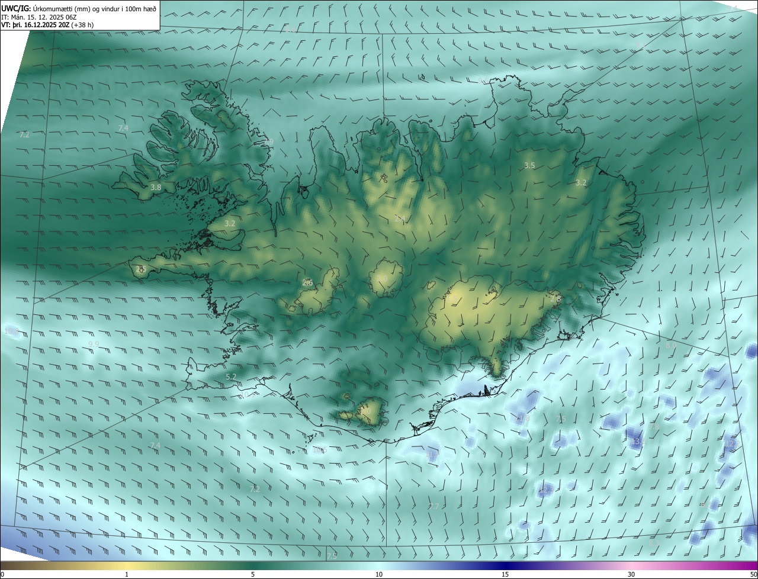This screenshot has width=758, height=579.
Task: Click the 30 tick on the color scale
Action: tap(631, 574)
